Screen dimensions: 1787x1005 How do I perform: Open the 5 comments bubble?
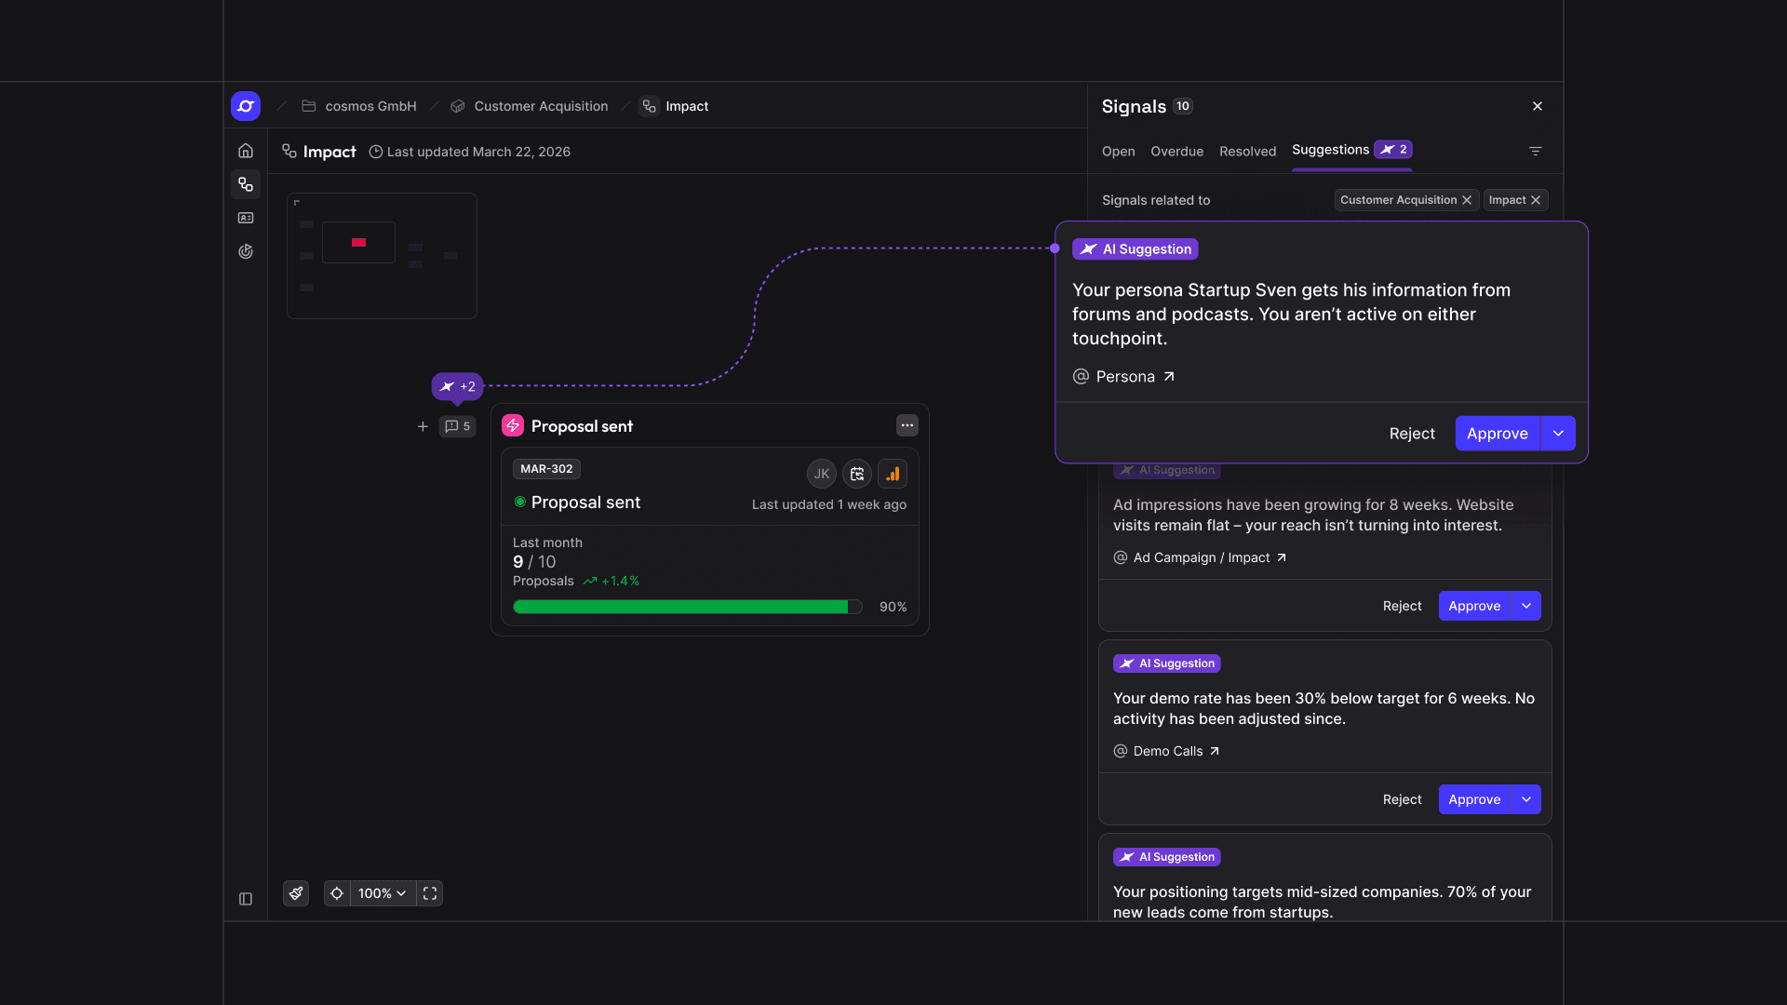[457, 426]
